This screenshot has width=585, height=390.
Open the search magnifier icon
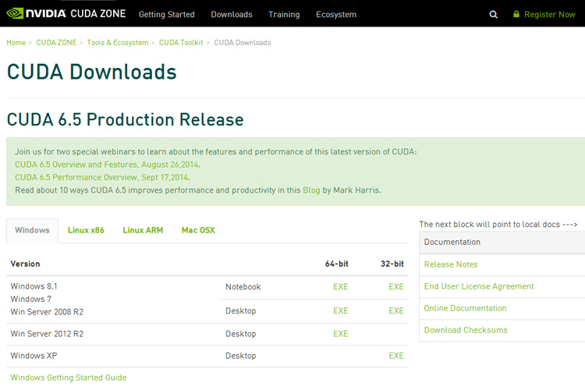pos(493,15)
